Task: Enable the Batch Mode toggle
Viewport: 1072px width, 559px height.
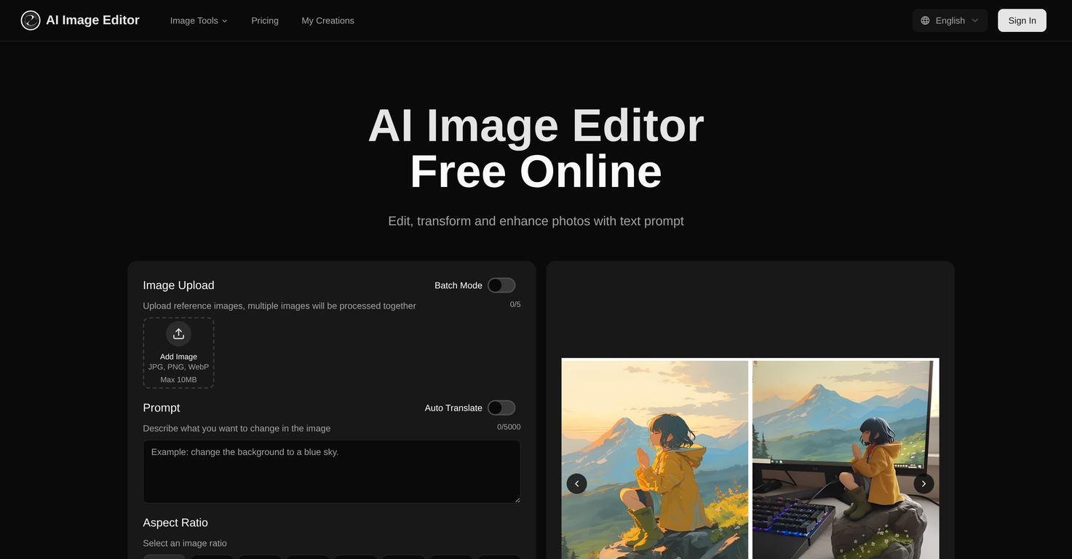Action: 500,284
